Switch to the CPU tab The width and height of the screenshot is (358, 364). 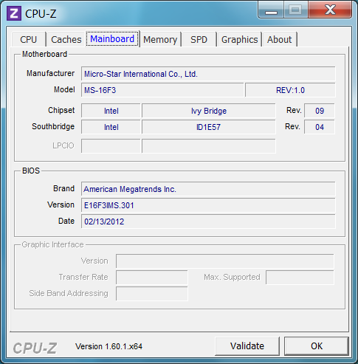[29, 39]
